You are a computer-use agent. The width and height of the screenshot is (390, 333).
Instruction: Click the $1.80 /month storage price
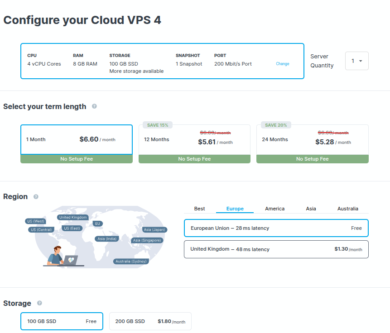pyautogui.click(x=171, y=321)
